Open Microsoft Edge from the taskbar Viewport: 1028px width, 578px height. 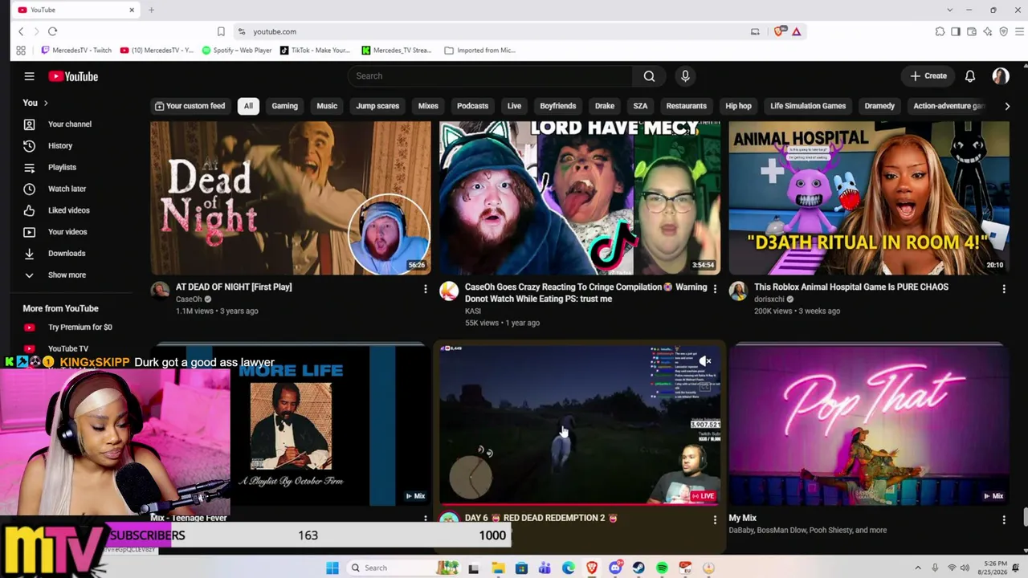pos(569,568)
